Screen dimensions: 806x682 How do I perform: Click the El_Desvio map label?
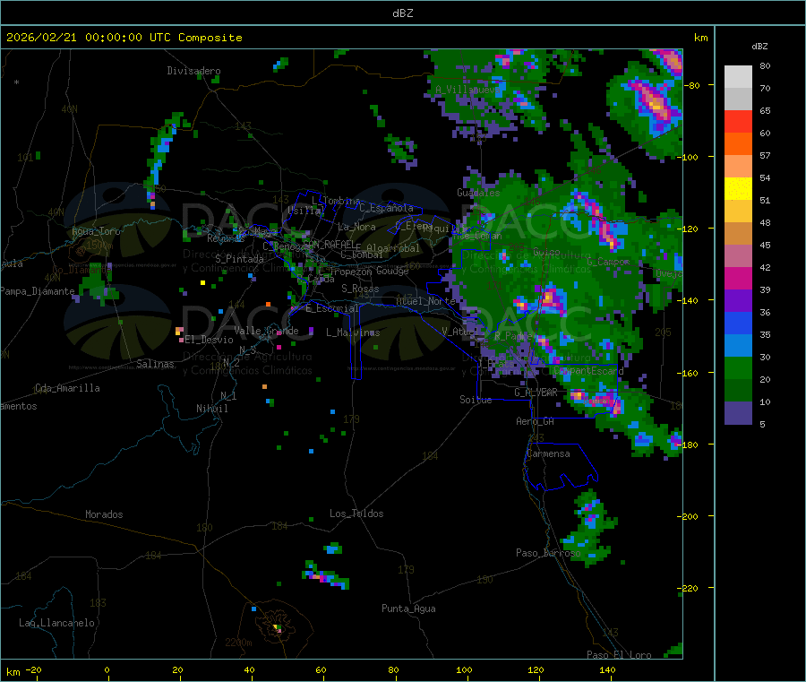point(210,340)
